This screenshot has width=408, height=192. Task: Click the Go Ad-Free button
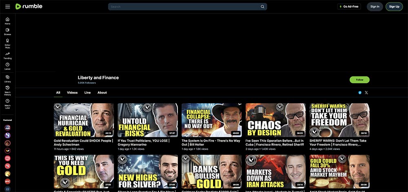coord(349,7)
